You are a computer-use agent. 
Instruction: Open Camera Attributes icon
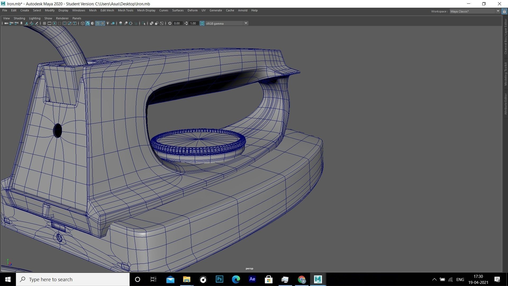pos(16,23)
